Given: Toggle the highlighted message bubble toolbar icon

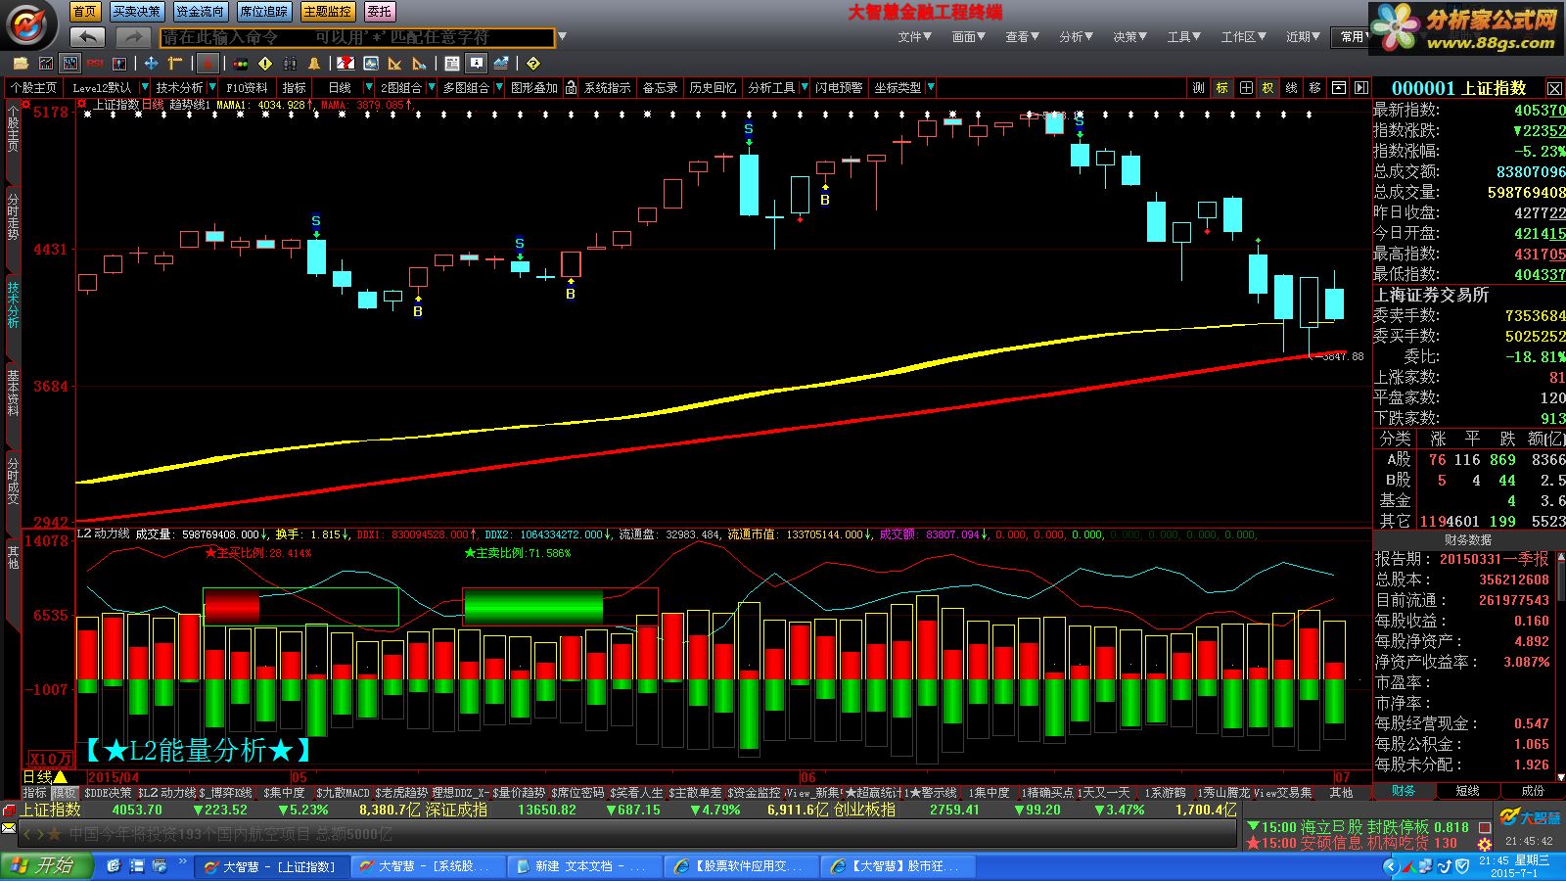Looking at the screenshot, I should [477, 64].
